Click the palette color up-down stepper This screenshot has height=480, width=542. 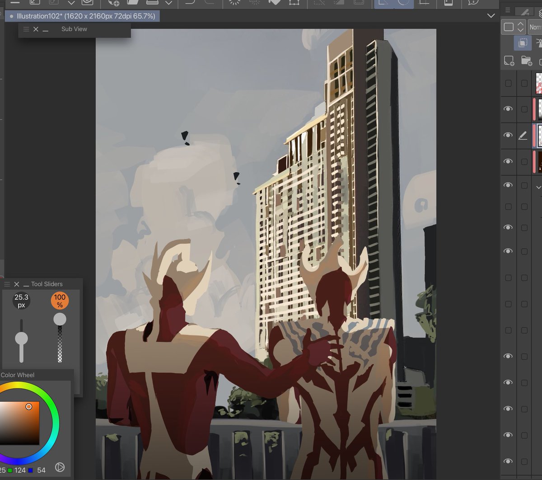[521, 27]
